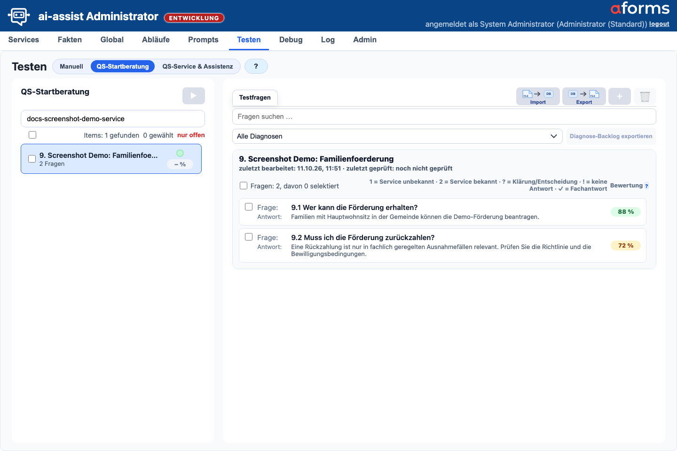Switch to Manuell test mode

tap(71, 66)
